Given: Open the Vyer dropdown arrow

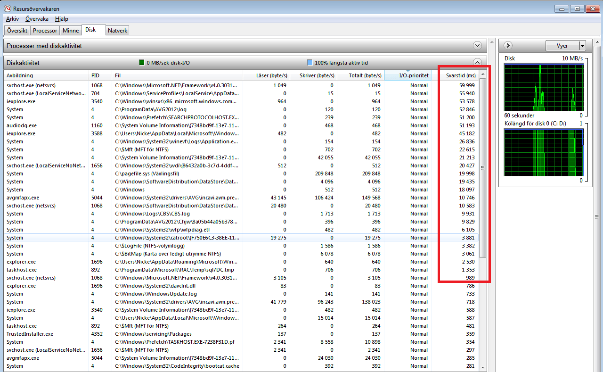Looking at the screenshot, I should [x=582, y=46].
